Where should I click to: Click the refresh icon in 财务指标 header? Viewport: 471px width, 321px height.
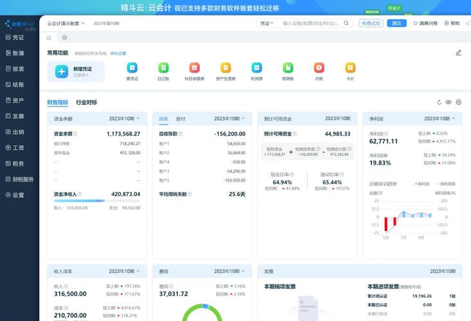439,102
